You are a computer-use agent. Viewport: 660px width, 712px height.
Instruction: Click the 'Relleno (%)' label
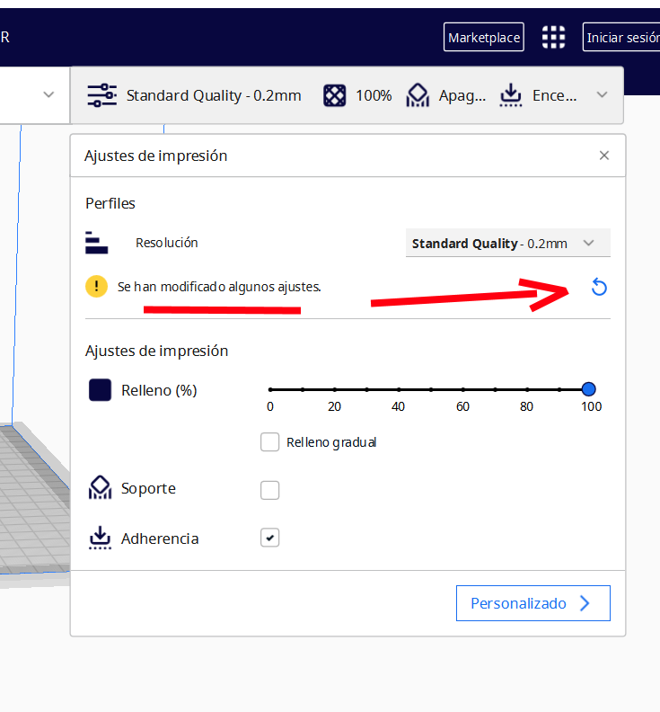click(x=159, y=390)
